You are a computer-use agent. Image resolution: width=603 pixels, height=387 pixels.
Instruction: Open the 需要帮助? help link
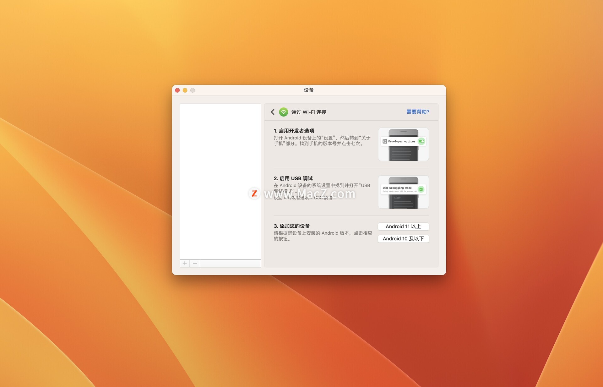pyautogui.click(x=418, y=112)
